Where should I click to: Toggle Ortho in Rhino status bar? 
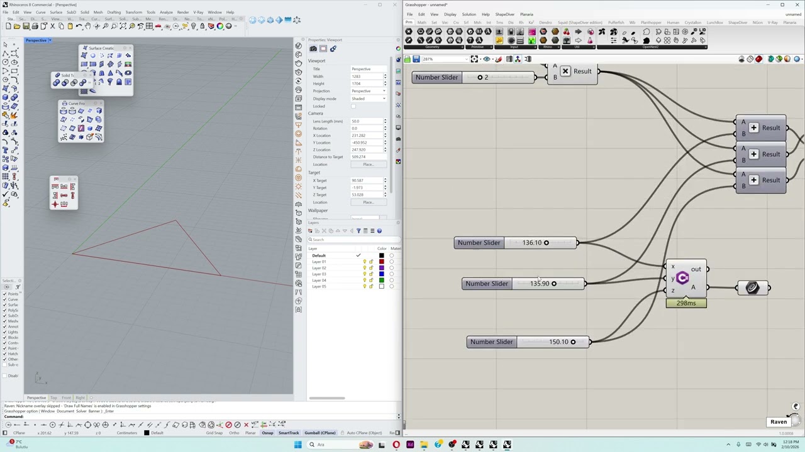coord(234,433)
